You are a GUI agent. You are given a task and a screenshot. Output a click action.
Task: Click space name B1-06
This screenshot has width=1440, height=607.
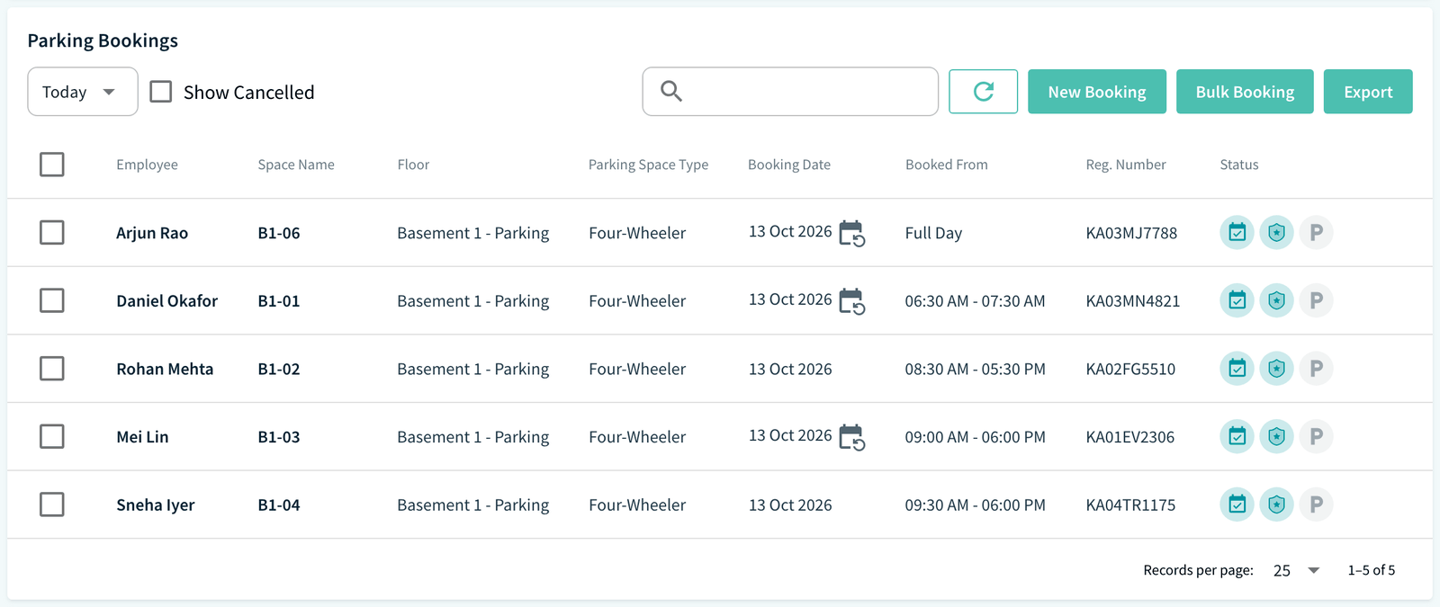pos(279,233)
